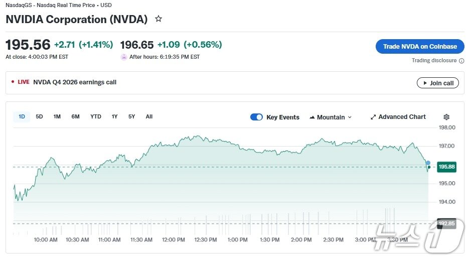Select the 1D time range tab
The image size is (471, 260).
[x=22, y=116]
